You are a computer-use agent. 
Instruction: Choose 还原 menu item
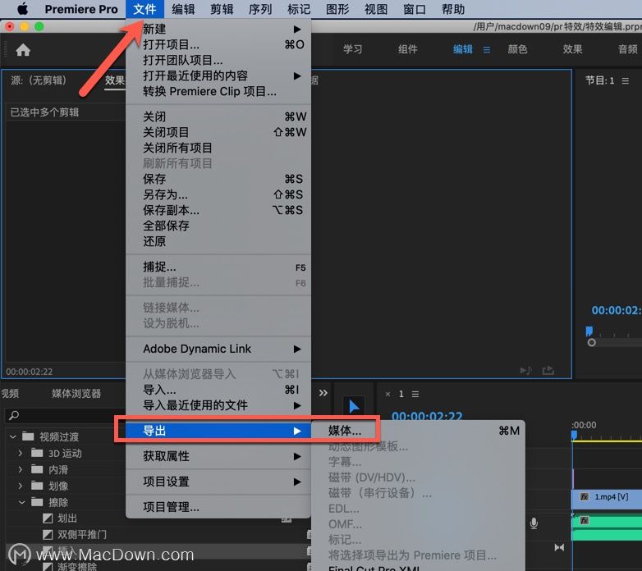click(x=218, y=241)
